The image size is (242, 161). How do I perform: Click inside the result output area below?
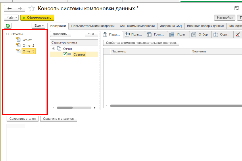(124, 142)
